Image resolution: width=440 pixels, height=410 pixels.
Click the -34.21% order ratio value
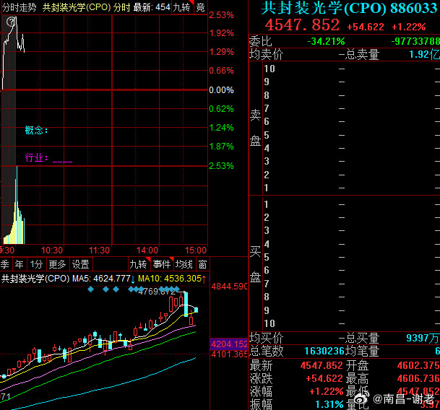tap(326, 41)
